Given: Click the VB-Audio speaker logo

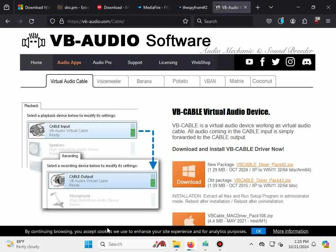Looking at the screenshot, I should coord(34,40).
